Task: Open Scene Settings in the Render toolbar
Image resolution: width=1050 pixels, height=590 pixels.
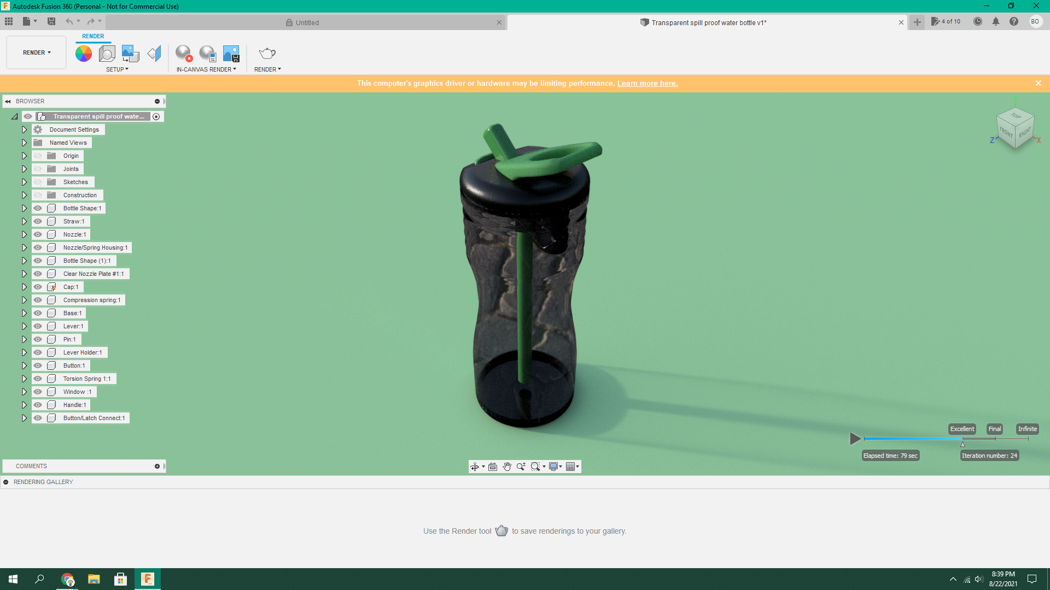Action: click(107, 53)
